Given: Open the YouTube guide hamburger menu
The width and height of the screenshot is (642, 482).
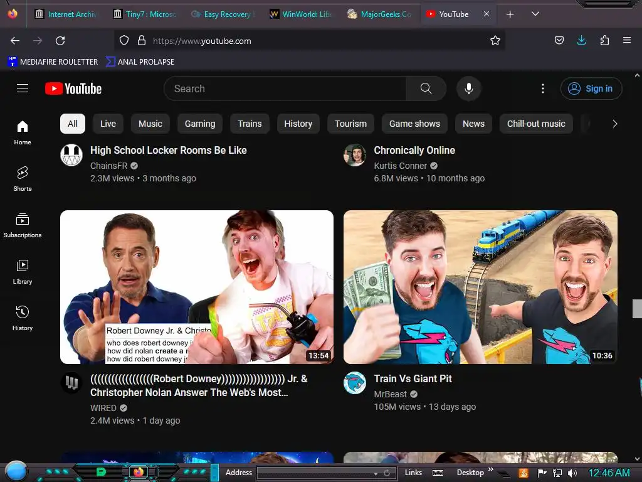Looking at the screenshot, I should tap(23, 88).
